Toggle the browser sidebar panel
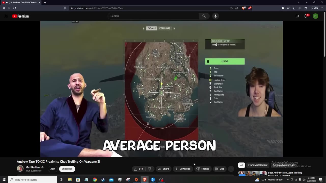The image size is (326, 183). tap(299, 8)
